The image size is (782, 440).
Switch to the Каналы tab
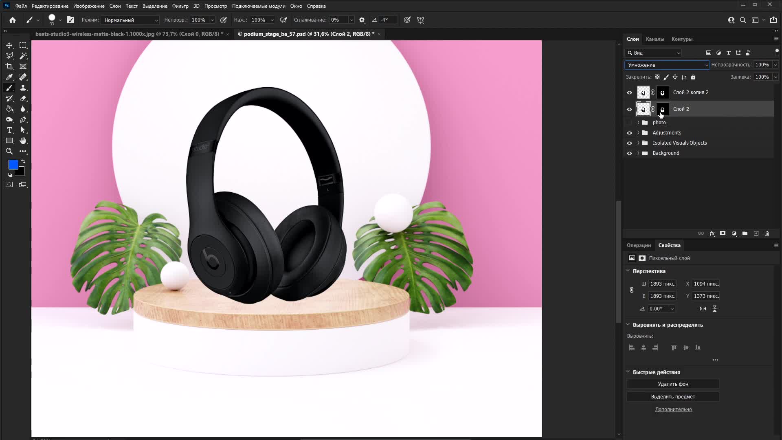(655, 39)
